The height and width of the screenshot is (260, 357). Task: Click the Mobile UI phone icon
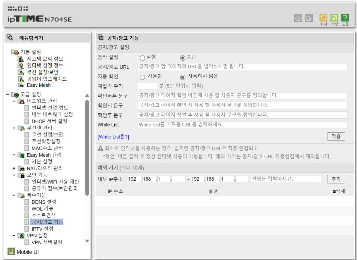tap(11, 251)
